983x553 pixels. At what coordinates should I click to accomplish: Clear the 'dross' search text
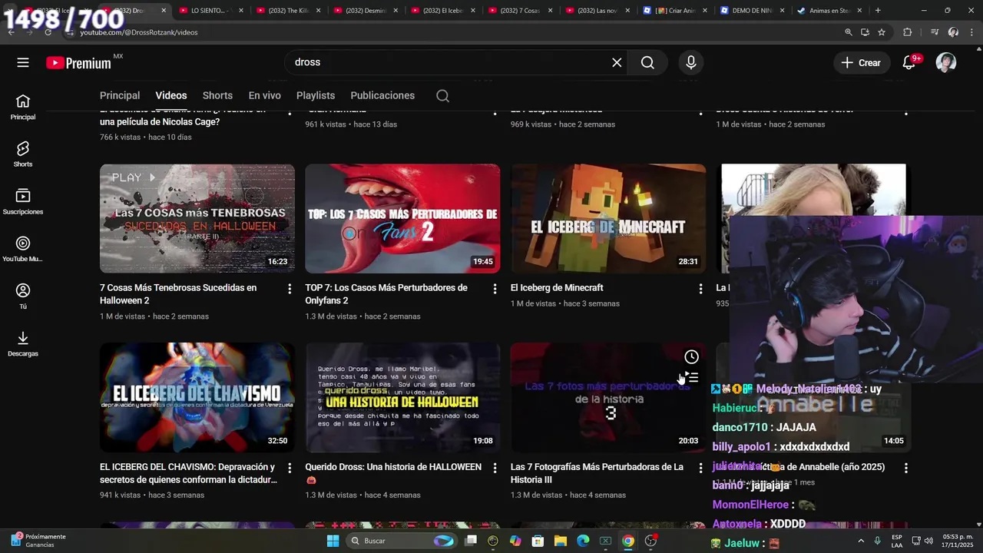point(617,63)
